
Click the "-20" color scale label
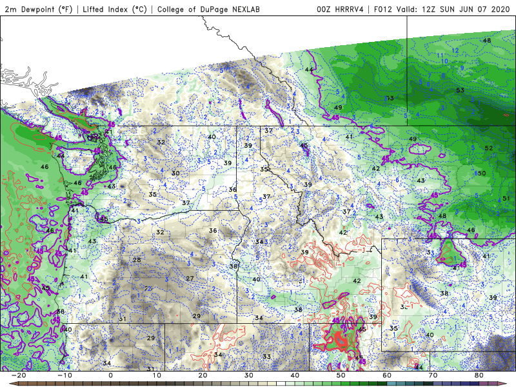19,375
